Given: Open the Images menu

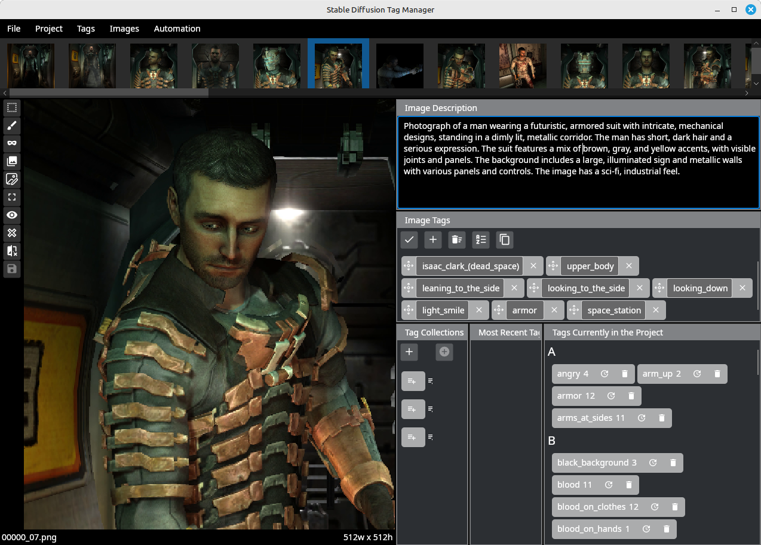Looking at the screenshot, I should (124, 29).
